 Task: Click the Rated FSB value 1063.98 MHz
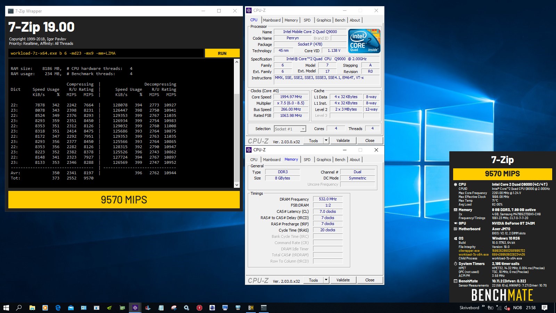[291, 115]
